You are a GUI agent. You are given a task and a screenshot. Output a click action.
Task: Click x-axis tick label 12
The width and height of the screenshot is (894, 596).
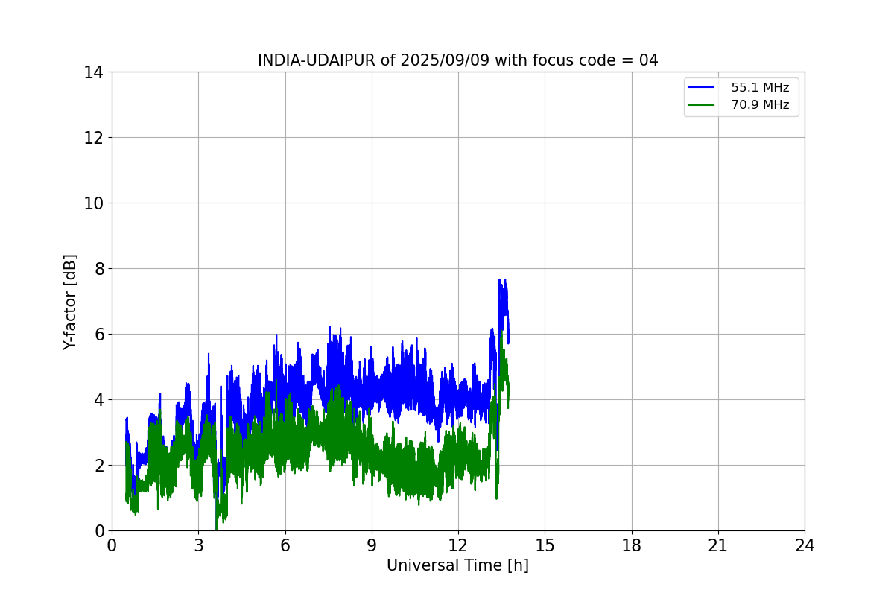[458, 545]
